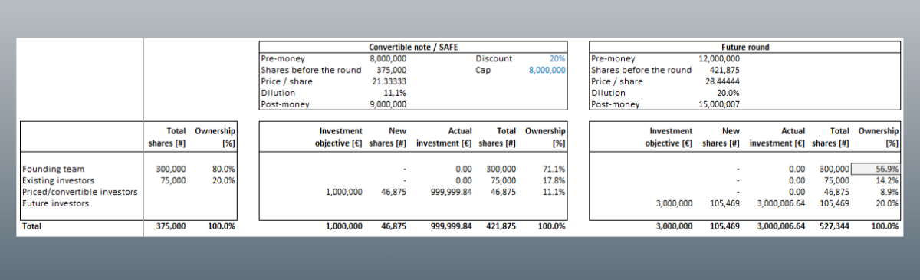Image resolution: width=920 pixels, height=280 pixels.
Task: Select "Post-money" label under Future round
Action: [x=616, y=104]
